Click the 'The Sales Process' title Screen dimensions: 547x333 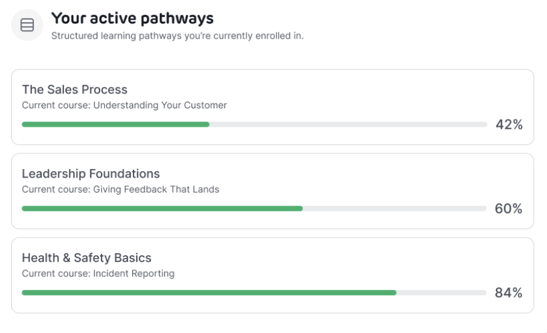pyautogui.click(x=75, y=89)
